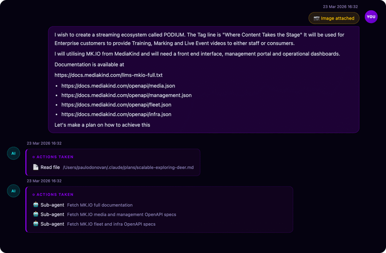386x253 pixels.
Task: Click the purple YOU avatar
Action: (x=371, y=17)
